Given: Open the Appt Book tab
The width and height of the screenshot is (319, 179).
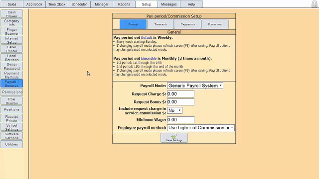Looking at the screenshot, I should 34,4.
